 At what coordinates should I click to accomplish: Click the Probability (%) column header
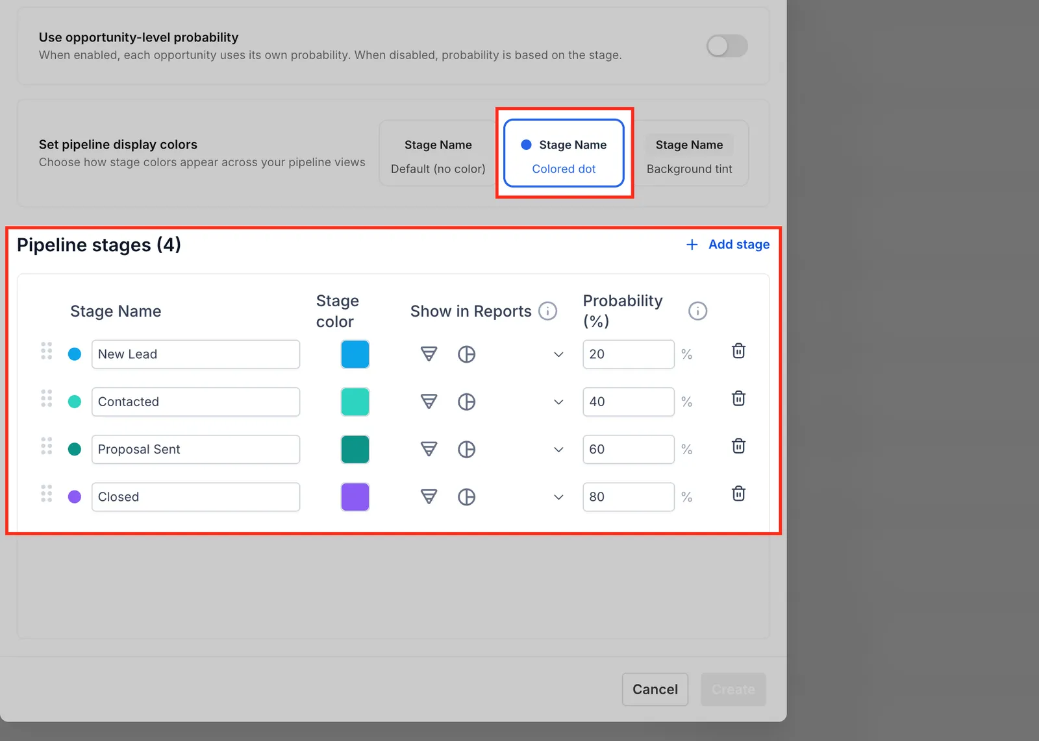point(623,311)
